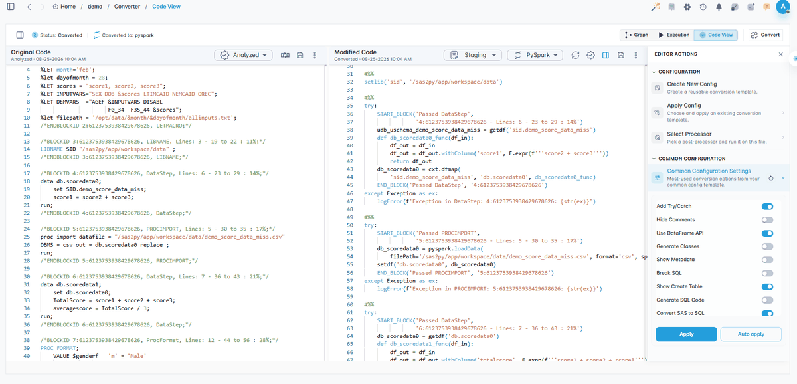
Task: Open the settings gear in top bar
Action: [687, 7]
